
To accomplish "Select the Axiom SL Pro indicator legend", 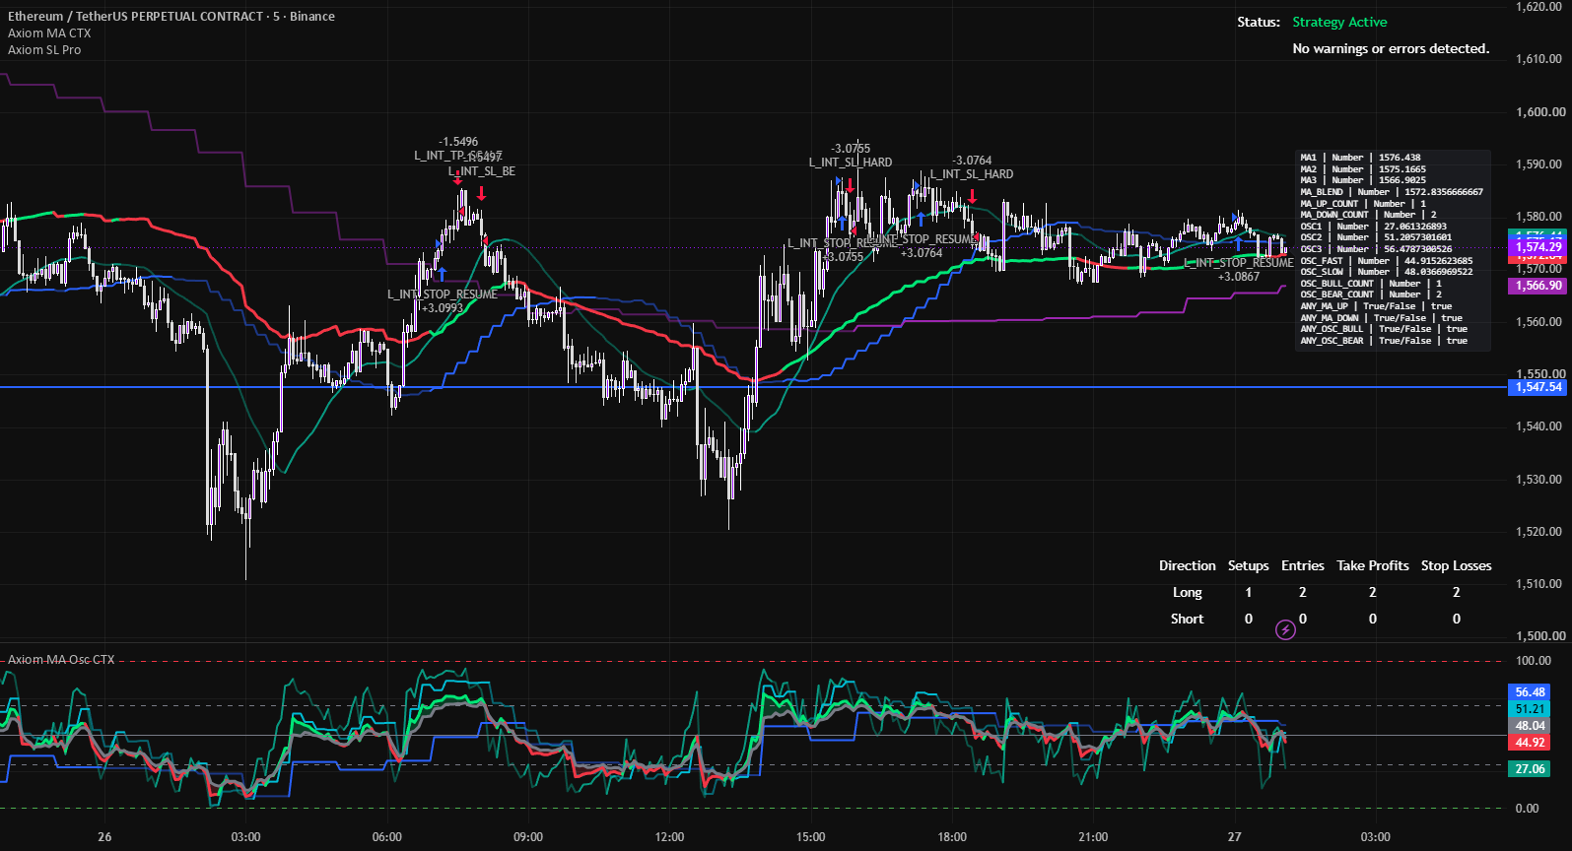I will pos(44,50).
